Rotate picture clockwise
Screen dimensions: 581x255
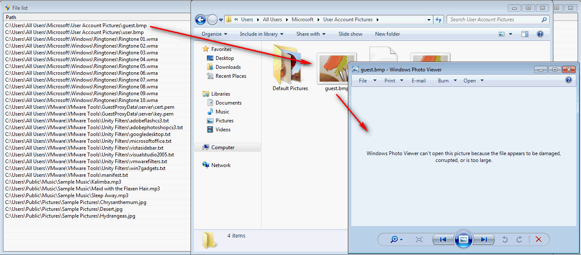[x=519, y=240]
